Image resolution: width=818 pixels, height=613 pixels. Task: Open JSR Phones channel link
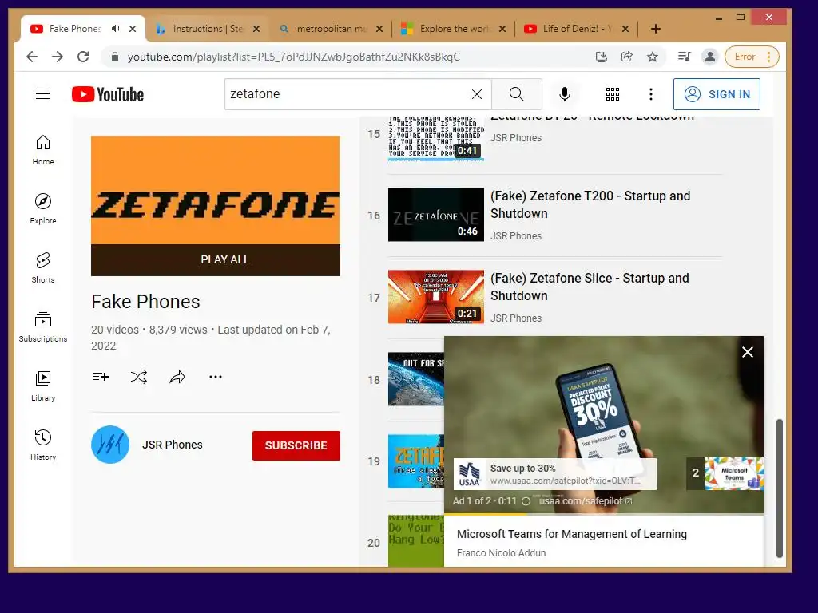click(173, 445)
